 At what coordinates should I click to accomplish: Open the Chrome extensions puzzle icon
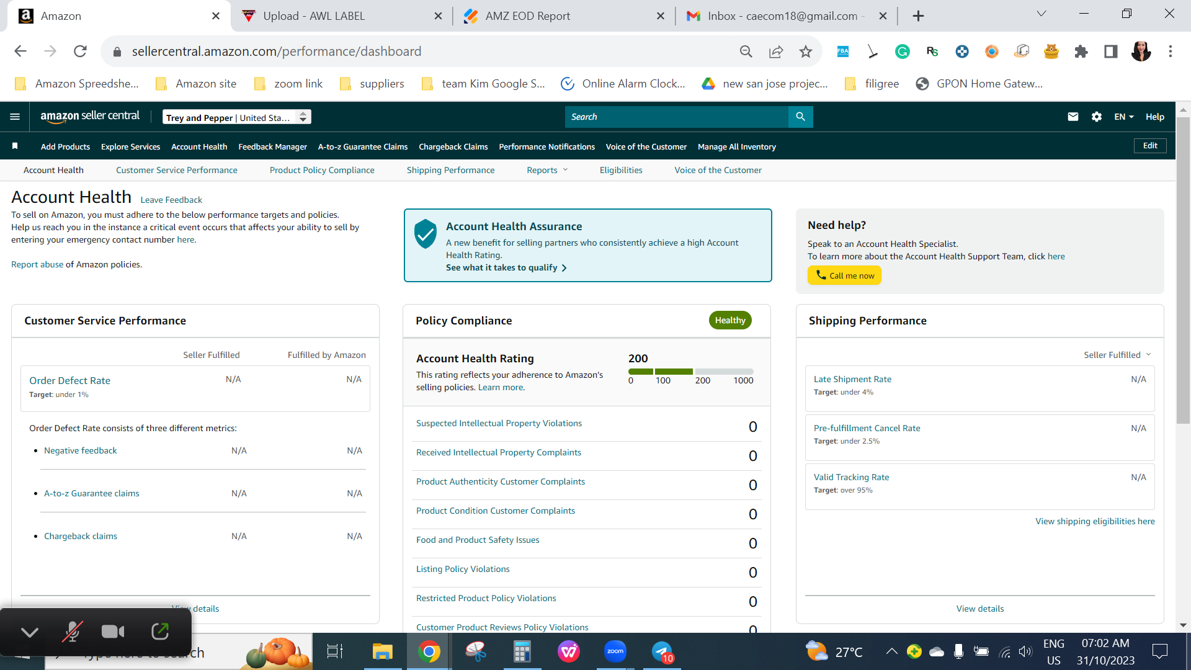pyautogui.click(x=1081, y=51)
